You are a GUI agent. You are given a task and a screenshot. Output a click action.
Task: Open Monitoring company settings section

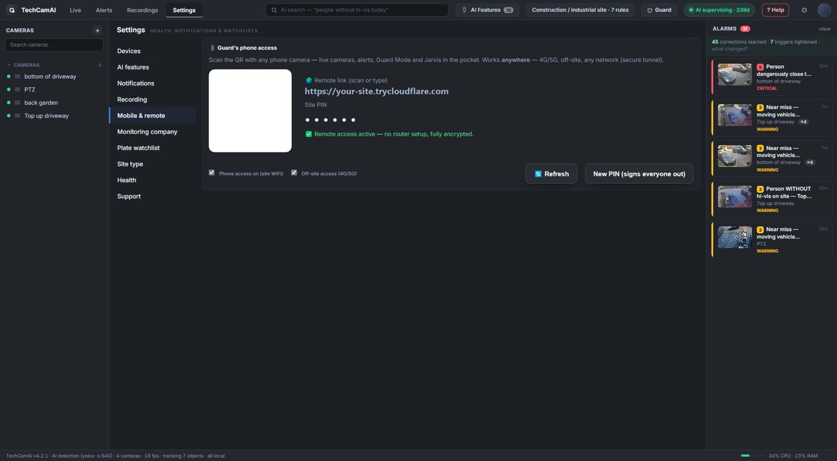(152, 132)
